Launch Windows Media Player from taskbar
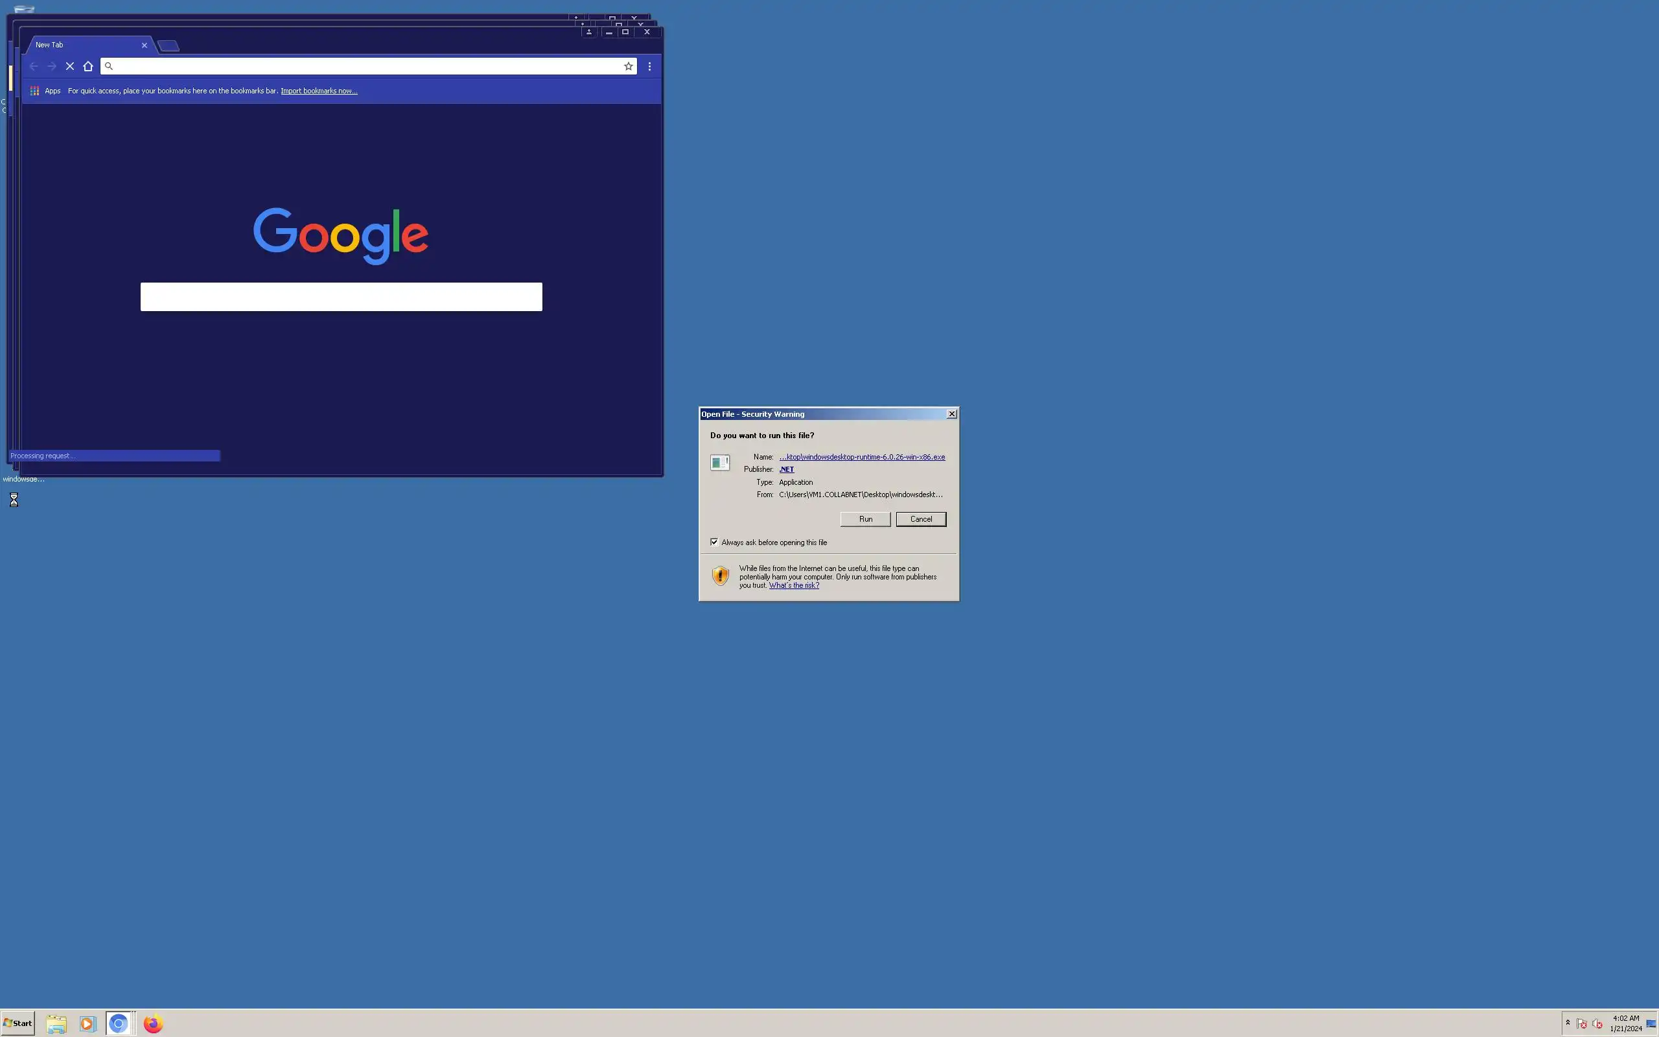 click(87, 1023)
